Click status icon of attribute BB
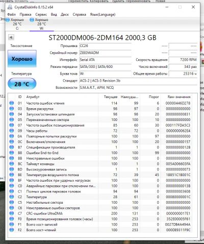Viewport: 204px width, 244px height. coord(12,158)
